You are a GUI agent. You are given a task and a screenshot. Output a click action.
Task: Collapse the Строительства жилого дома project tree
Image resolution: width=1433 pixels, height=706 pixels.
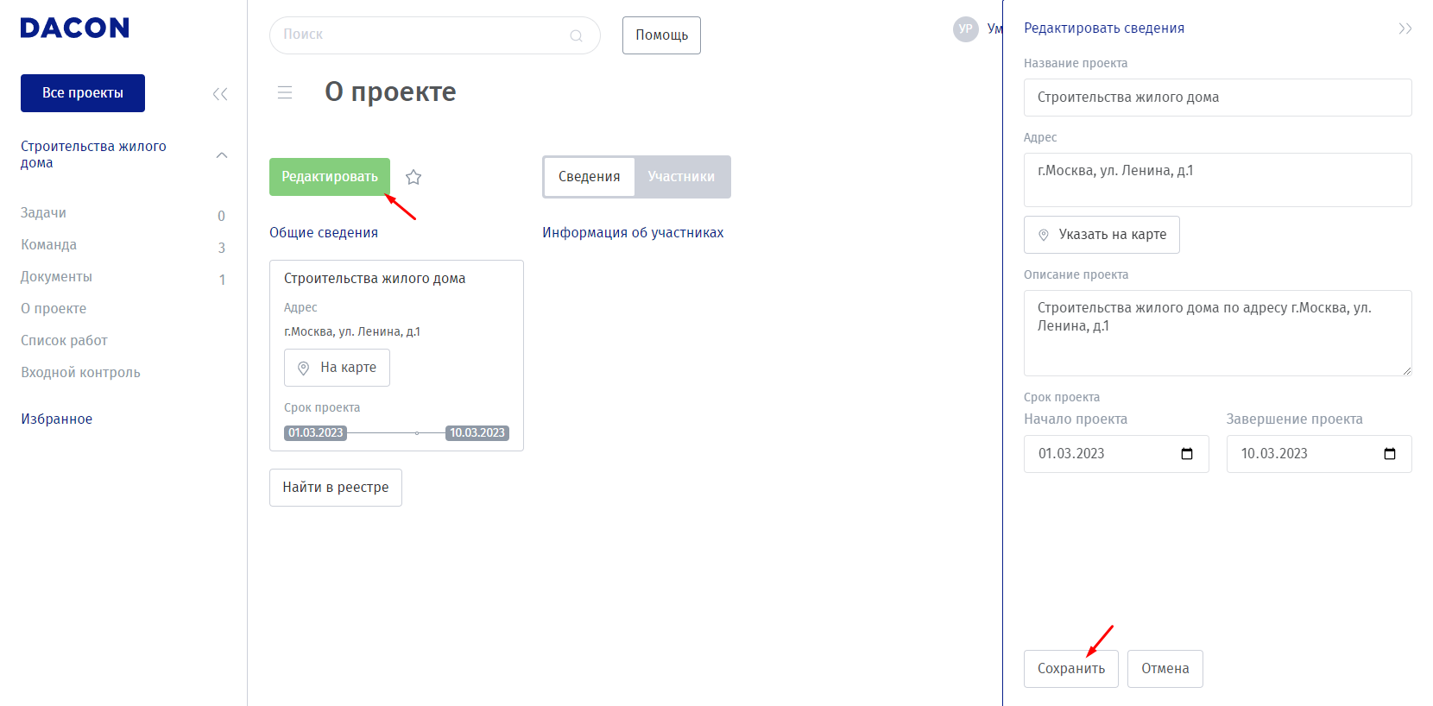point(222,155)
